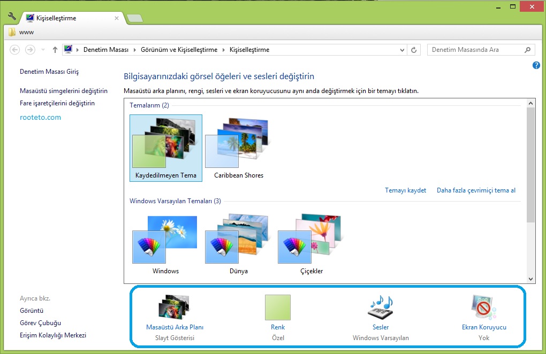Click the Ekran Koruyucu link text
Image resolution: width=546 pixels, height=354 pixels.
[484, 327]
